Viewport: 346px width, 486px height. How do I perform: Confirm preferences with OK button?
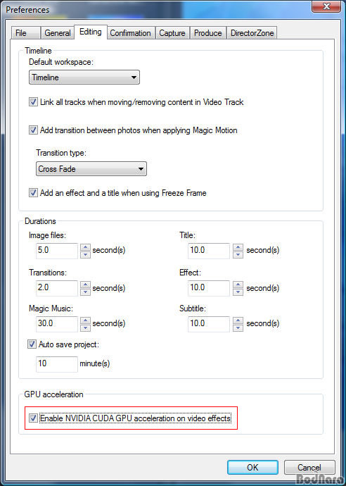click(x=252, y=467)
